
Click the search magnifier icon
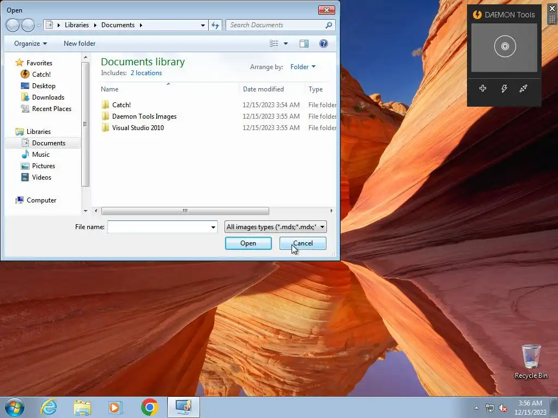tap(329, 25)
